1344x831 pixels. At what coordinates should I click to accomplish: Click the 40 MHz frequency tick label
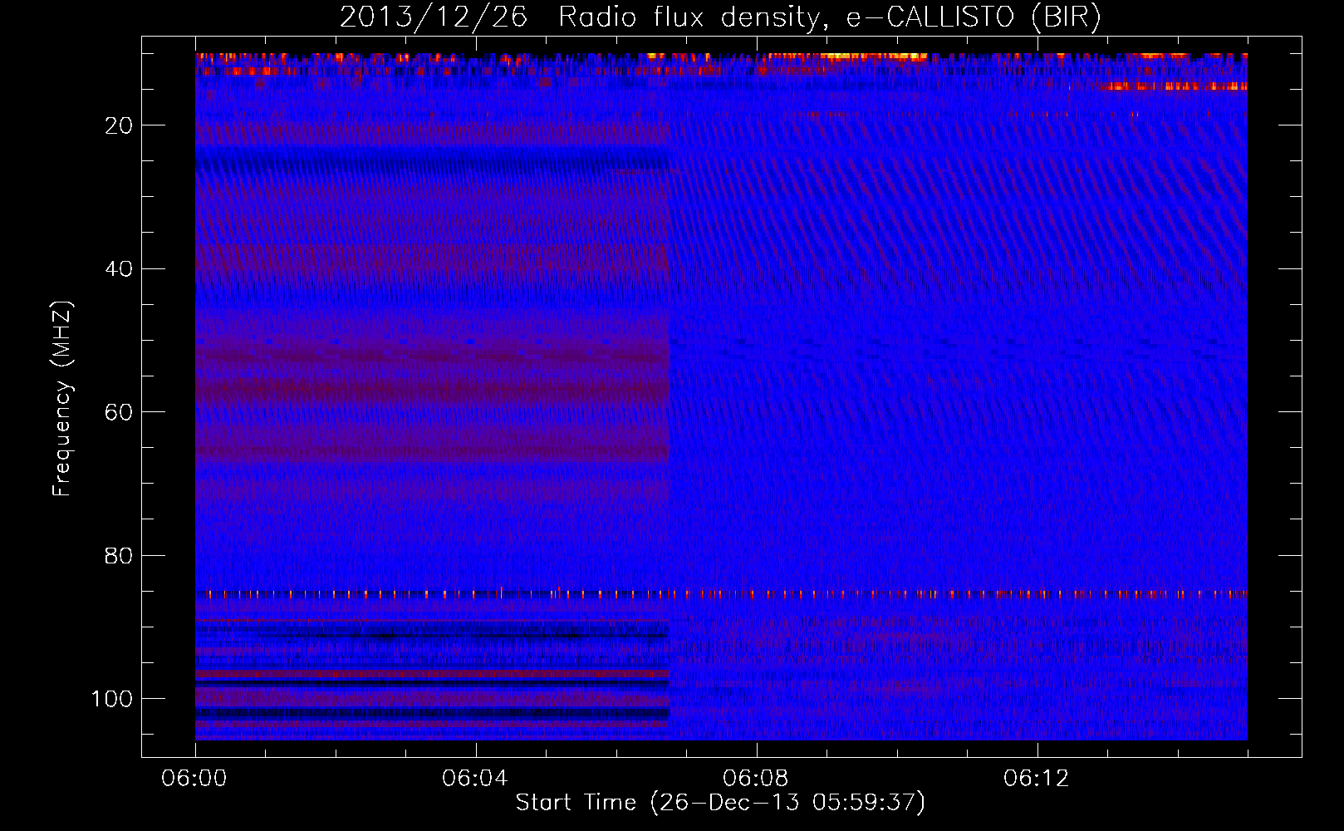120,269
